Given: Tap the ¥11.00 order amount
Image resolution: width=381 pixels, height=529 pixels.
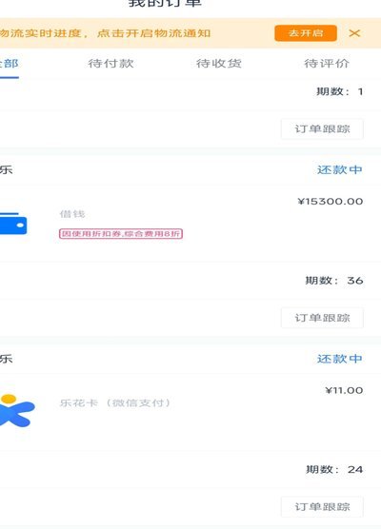Looking at the screenshot, I should coord(344,390).
